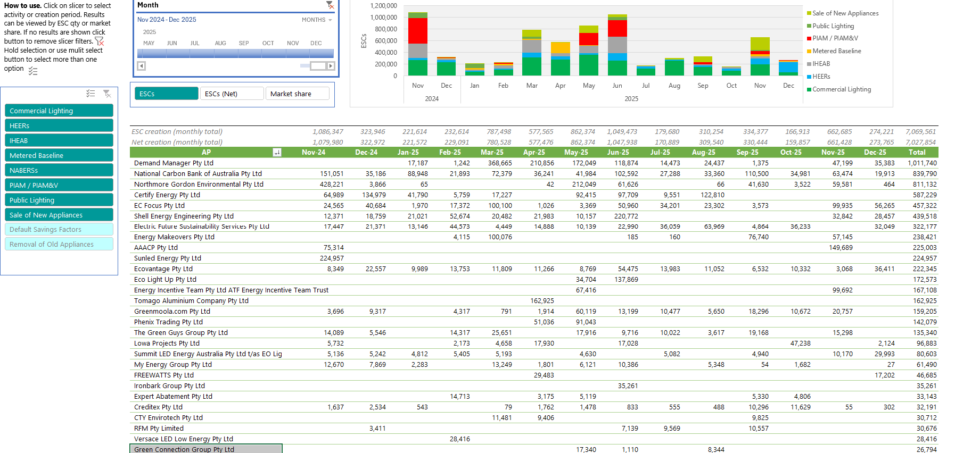Screen dimensions: 955x453
Task: Switch view to ESCs (Net)
Action: 232,94
